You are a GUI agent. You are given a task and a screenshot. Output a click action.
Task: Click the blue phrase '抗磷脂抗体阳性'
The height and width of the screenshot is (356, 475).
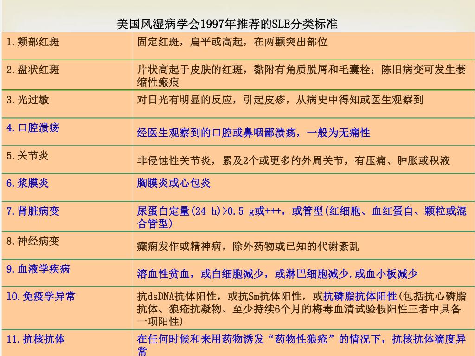coord(360,296)
